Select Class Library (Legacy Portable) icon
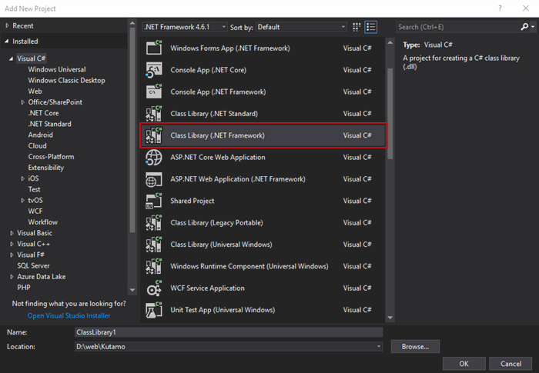This screenshot has height=373, width=539. pos(154,222)
